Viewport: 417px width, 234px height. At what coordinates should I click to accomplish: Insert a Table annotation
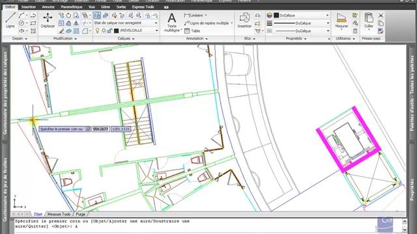pyautogui.click(x=192, y=31)
